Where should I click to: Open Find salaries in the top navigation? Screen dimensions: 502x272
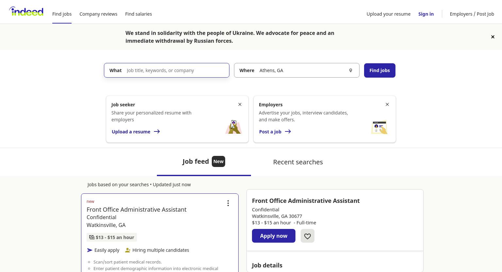(x=139, y=14)
